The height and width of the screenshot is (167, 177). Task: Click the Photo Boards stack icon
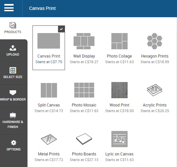click(x=84, y=139)
